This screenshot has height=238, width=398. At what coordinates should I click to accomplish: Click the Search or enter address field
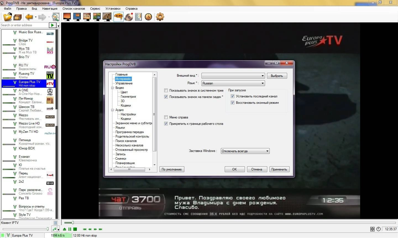click(x=24, y=25)
